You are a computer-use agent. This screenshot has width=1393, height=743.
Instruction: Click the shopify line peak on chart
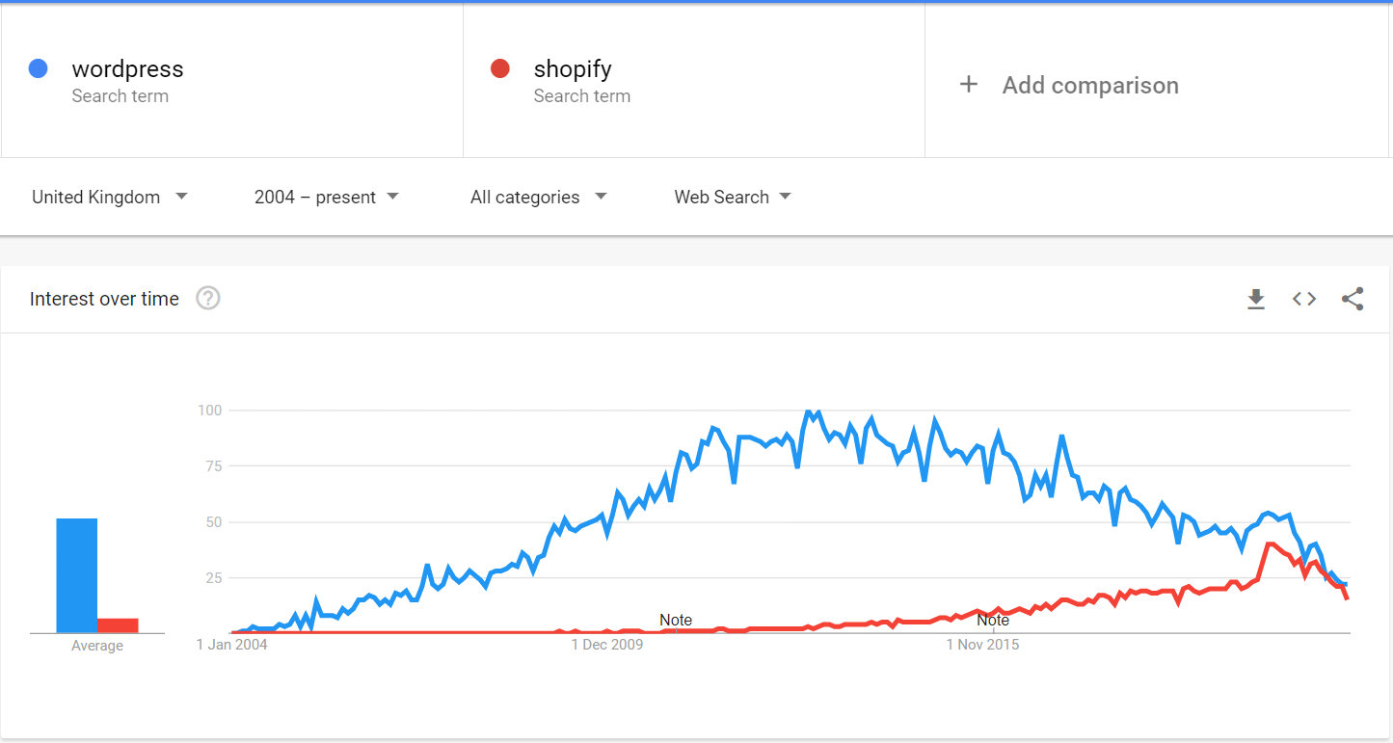coord(1270,544)
